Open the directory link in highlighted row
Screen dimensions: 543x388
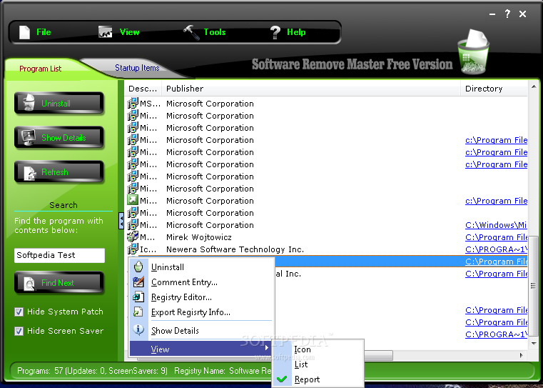pyautogui.click(x=496, y=262)
